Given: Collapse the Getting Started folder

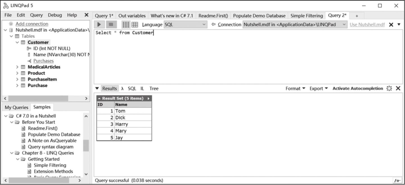Looking at the screenshot, I should tap(17, 159).
